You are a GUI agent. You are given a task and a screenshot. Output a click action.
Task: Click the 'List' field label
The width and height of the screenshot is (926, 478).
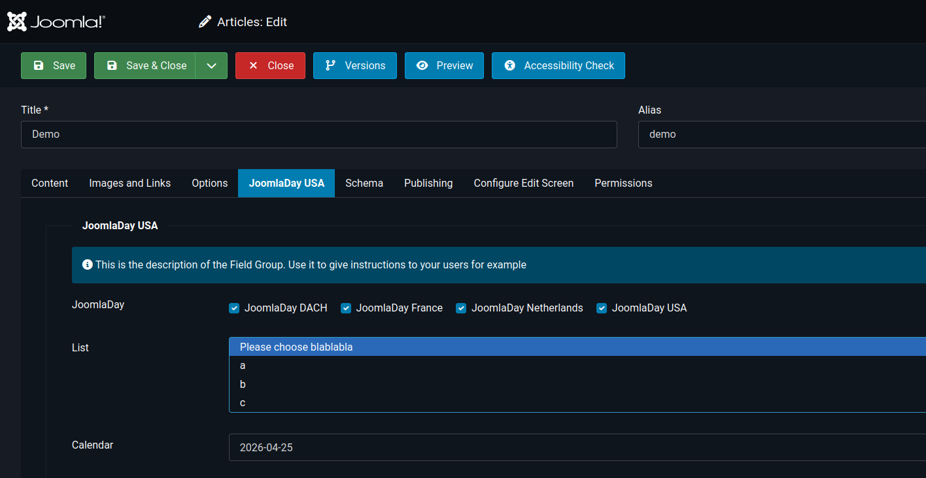tap(80, 348)
